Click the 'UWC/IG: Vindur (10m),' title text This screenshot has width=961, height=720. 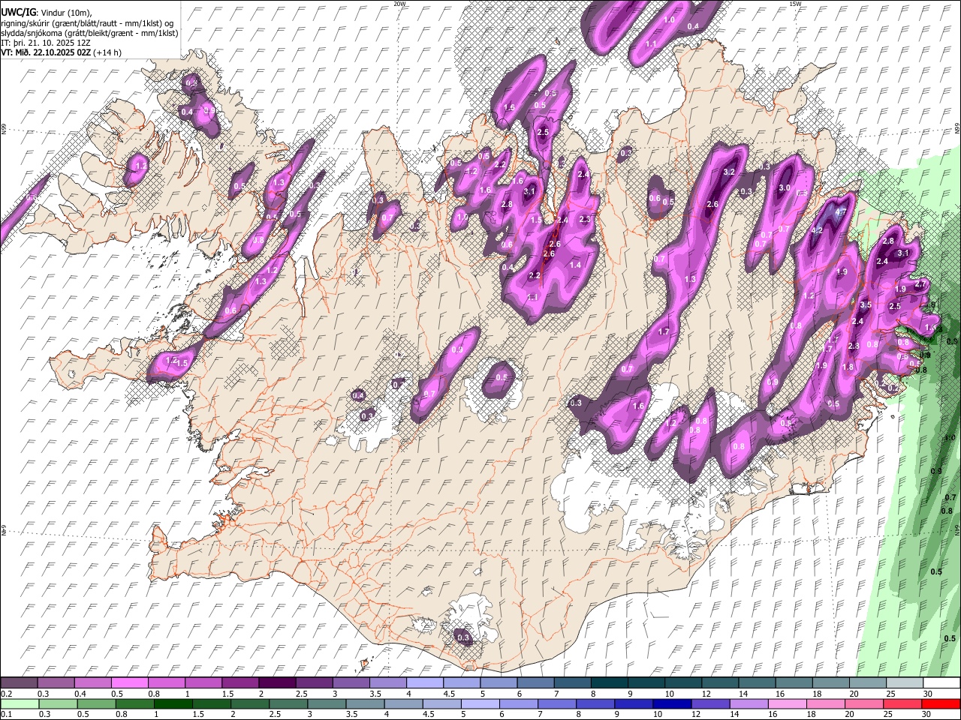tap(46, 13)
